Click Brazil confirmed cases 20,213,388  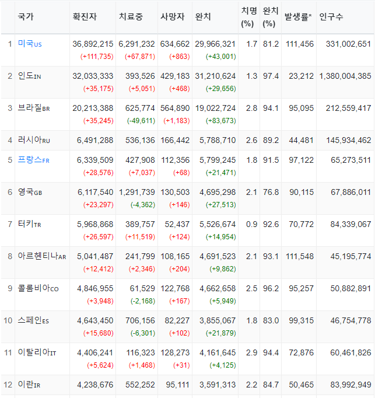pyautogui.click(x=93, y=108)
